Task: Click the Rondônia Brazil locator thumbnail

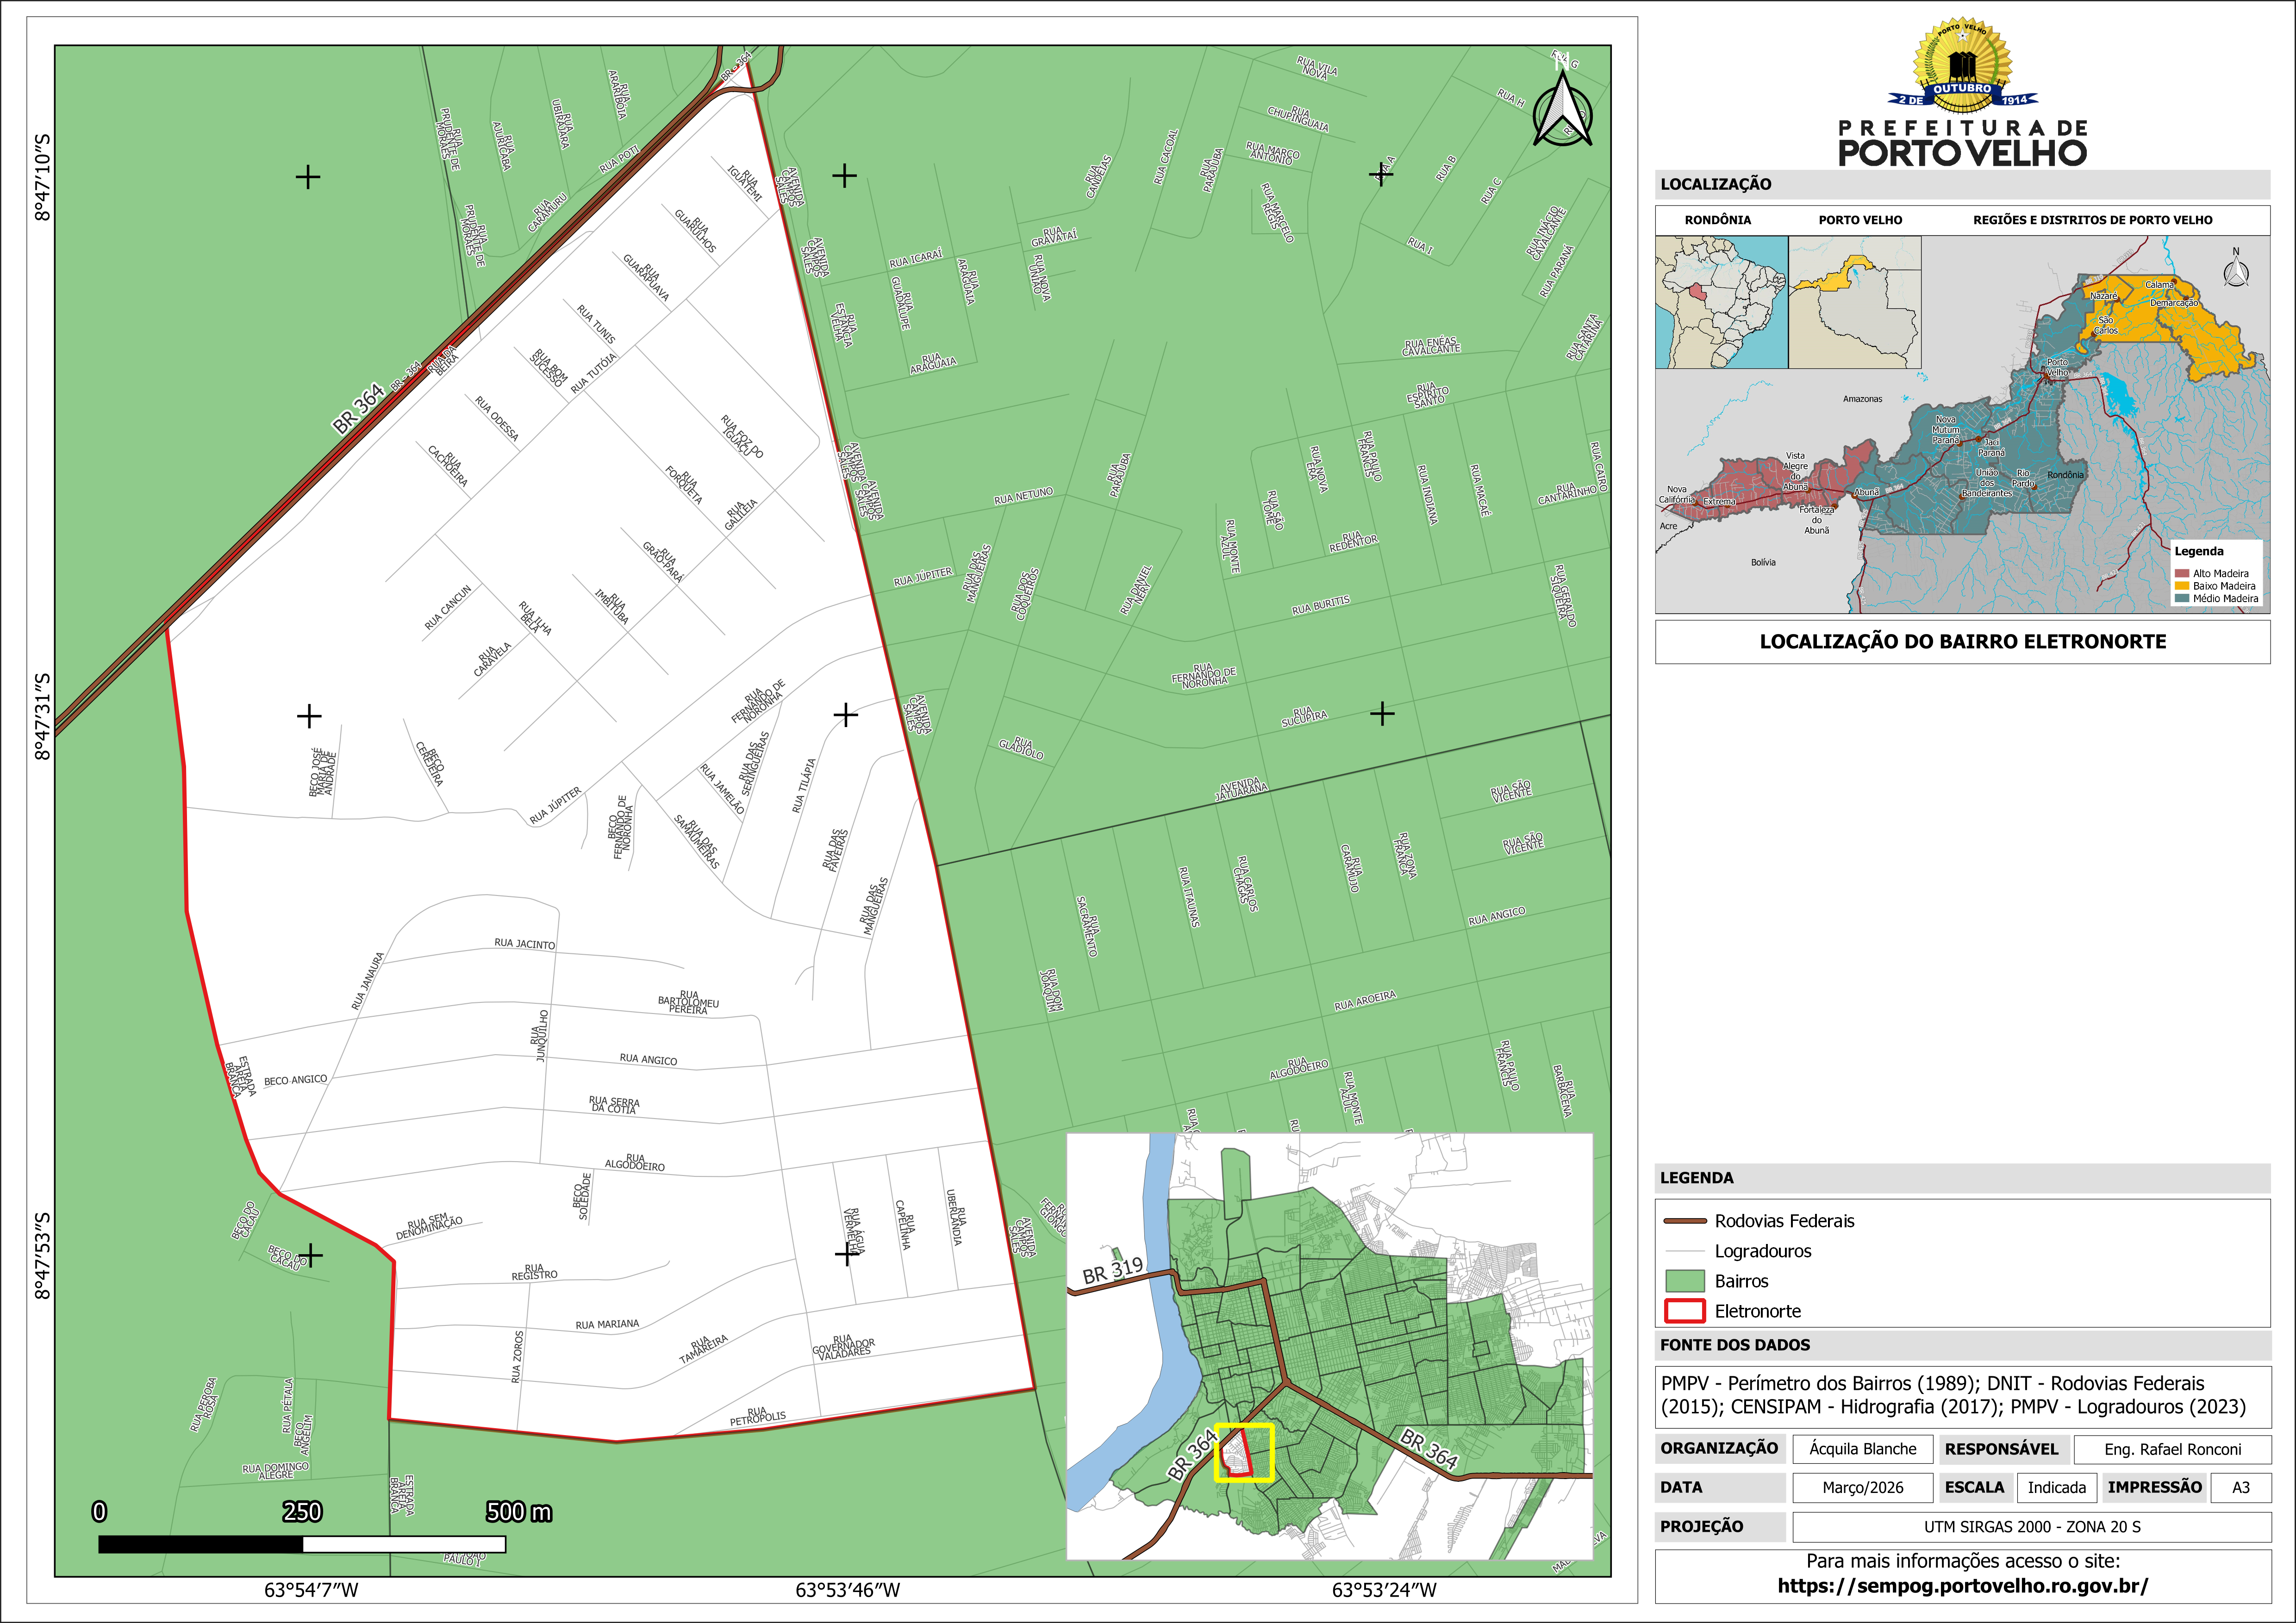Action: tap(1721, 302)
